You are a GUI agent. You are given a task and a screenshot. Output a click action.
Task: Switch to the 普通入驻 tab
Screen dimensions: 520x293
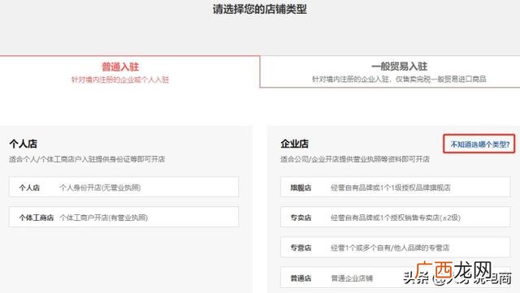(x=130, y=72)
